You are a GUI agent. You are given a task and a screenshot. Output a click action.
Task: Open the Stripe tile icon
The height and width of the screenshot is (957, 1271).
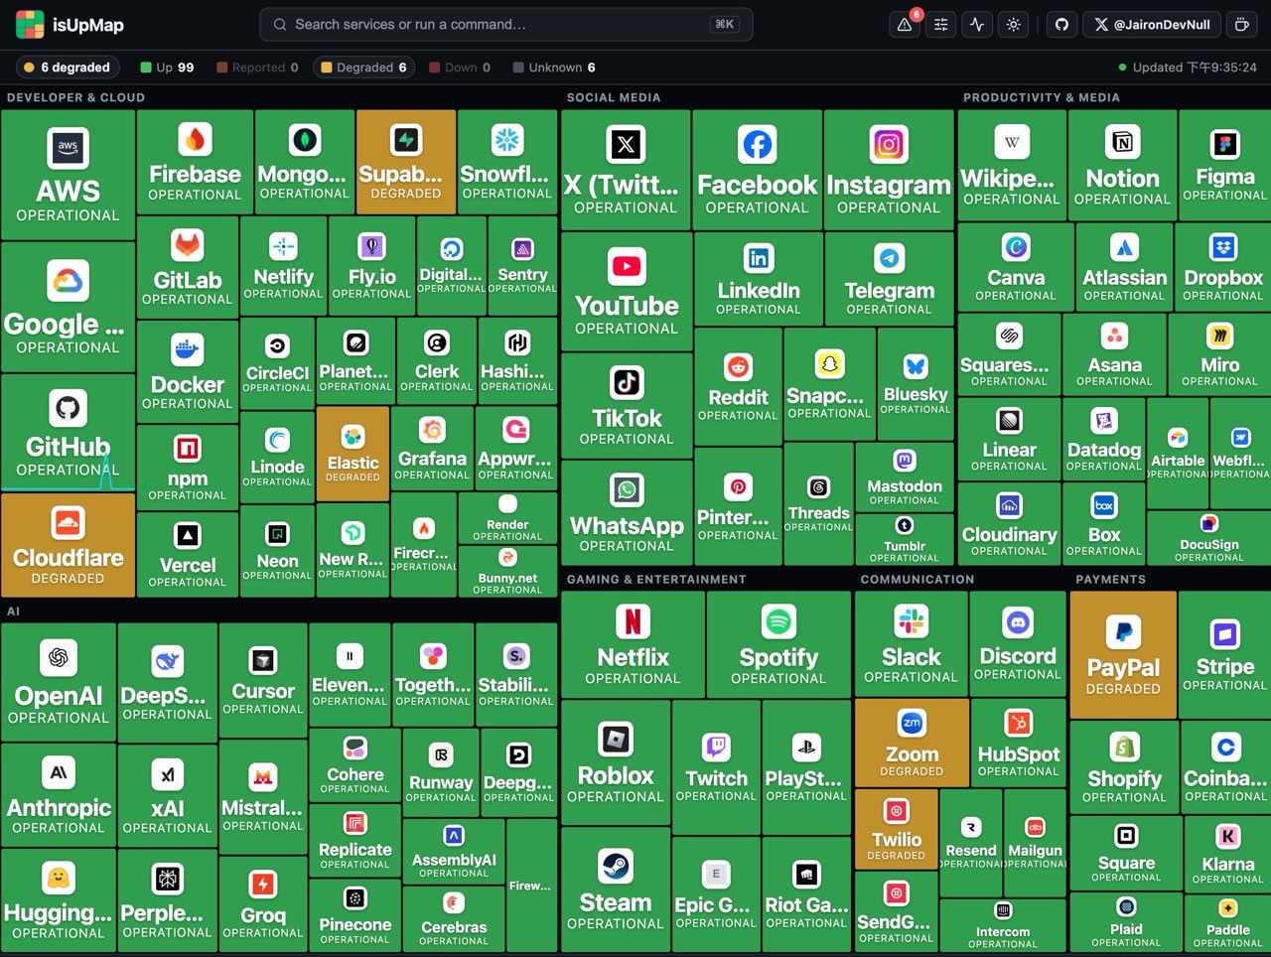pyautogui.click(x=1224, y=633)
